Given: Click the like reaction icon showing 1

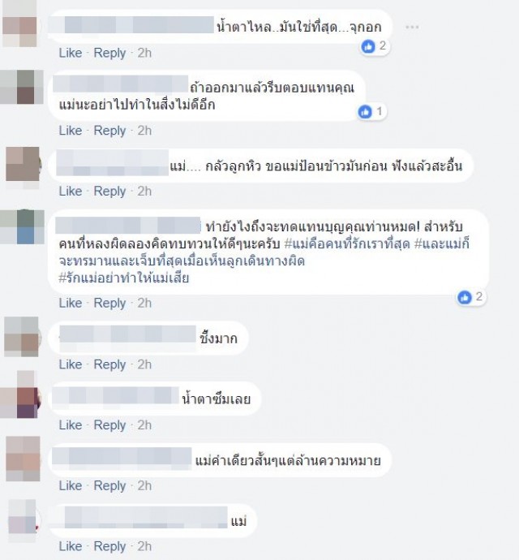Looking at the screenshot, I should pos(365,112).
